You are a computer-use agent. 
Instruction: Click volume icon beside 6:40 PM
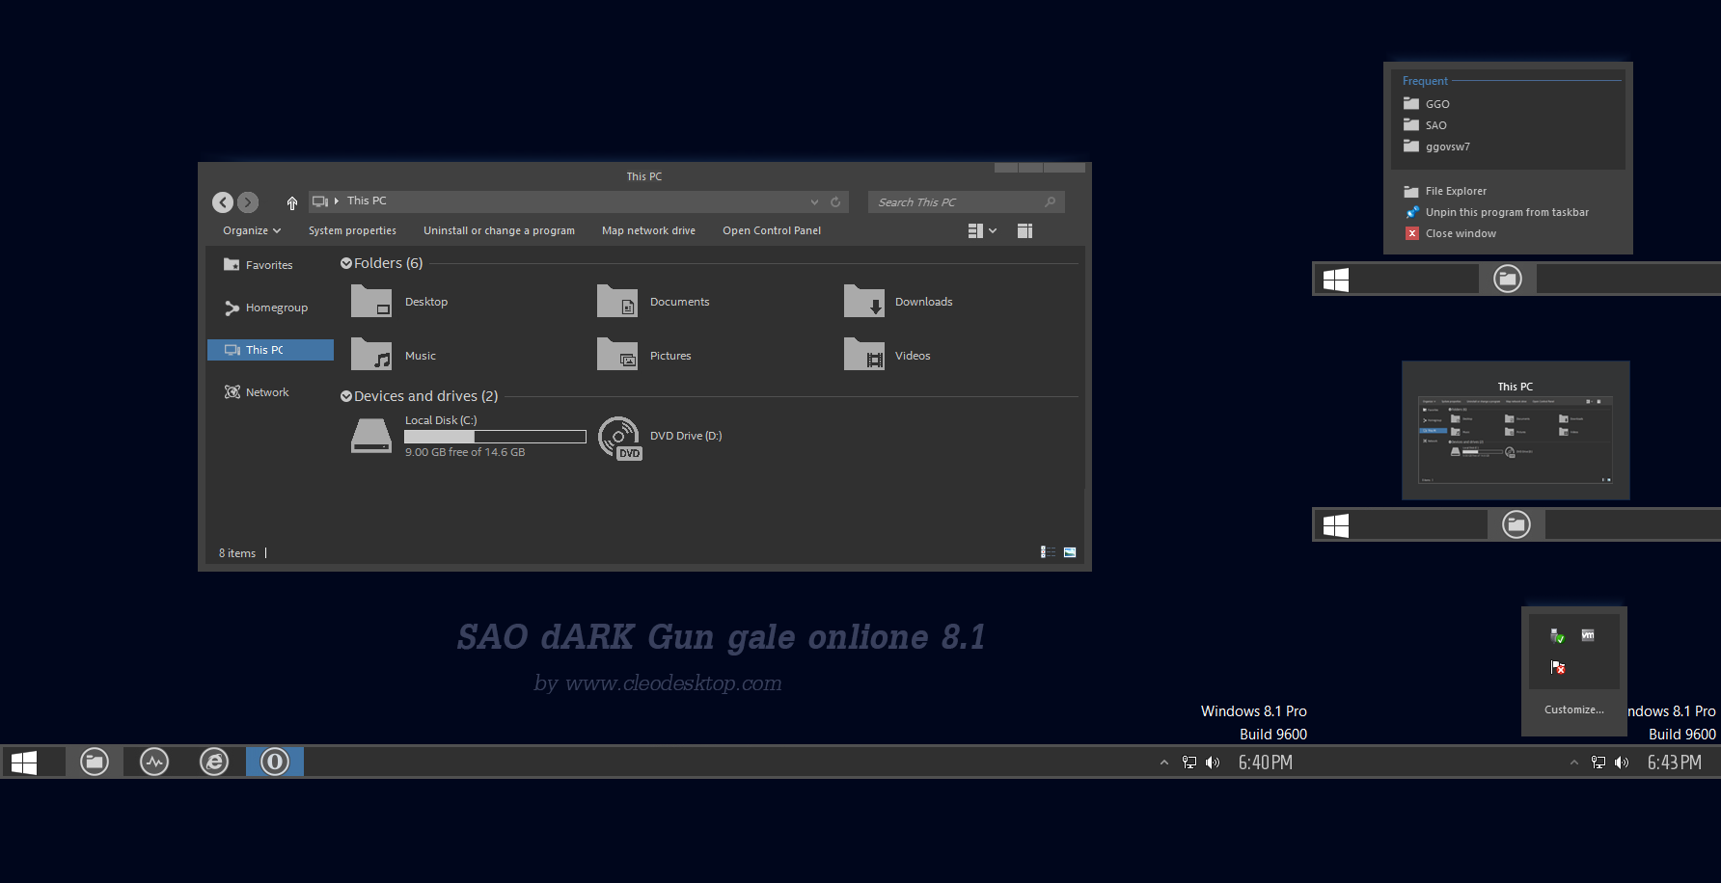[1213, 763]
